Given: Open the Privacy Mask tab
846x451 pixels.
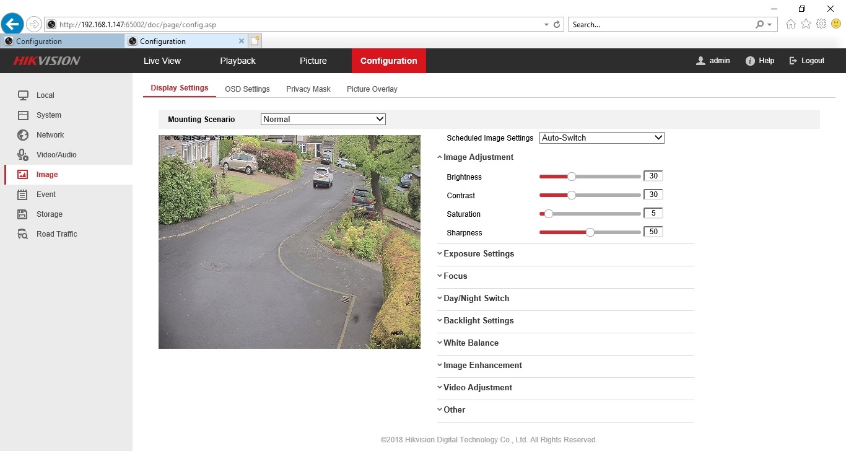Looking at the screenshot, I should click(x=308, y=89).
